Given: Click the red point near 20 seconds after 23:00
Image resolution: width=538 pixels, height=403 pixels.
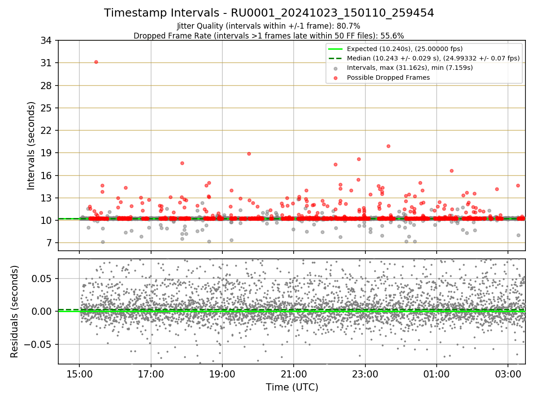Looking at the screenshot, I should (388, 146).
